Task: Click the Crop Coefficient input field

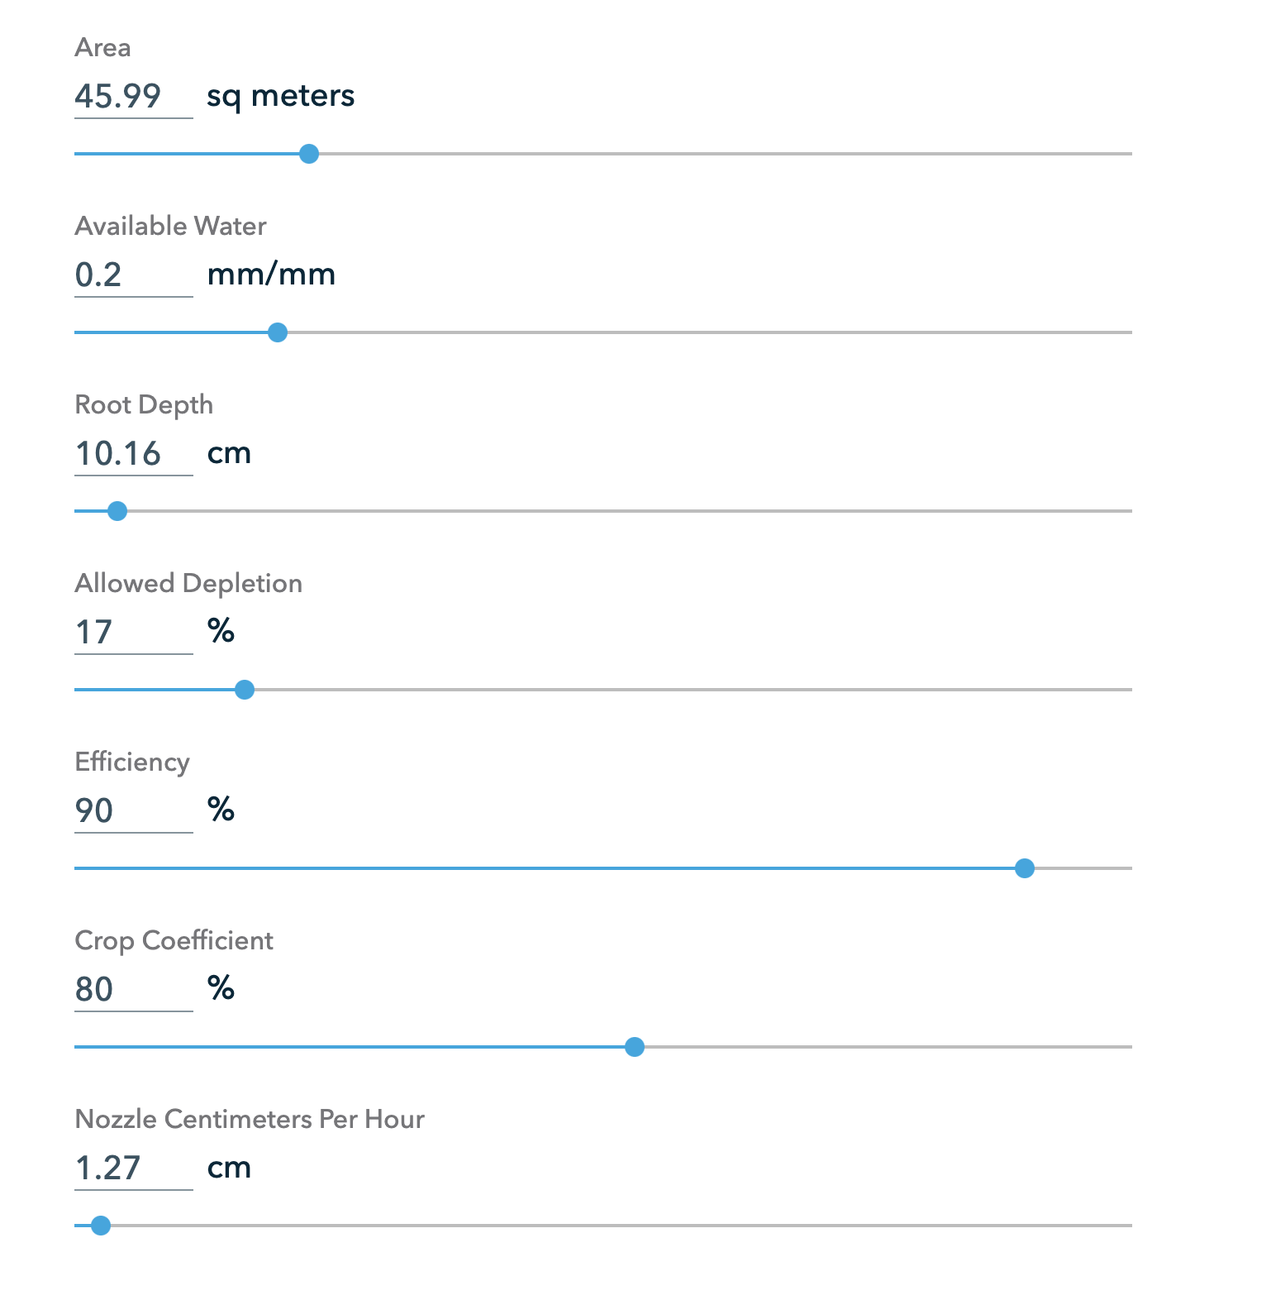Action: click(x=133, y=990)
